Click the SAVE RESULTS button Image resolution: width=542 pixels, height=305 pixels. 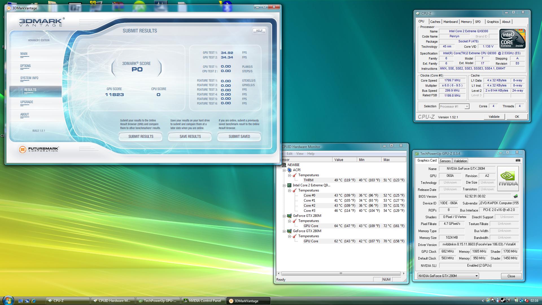(190, 136)
